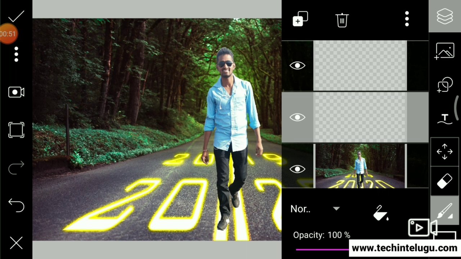The image size is (461, 259).
Task: Select the Eraser tool
Action: click(x=444, y=181)
